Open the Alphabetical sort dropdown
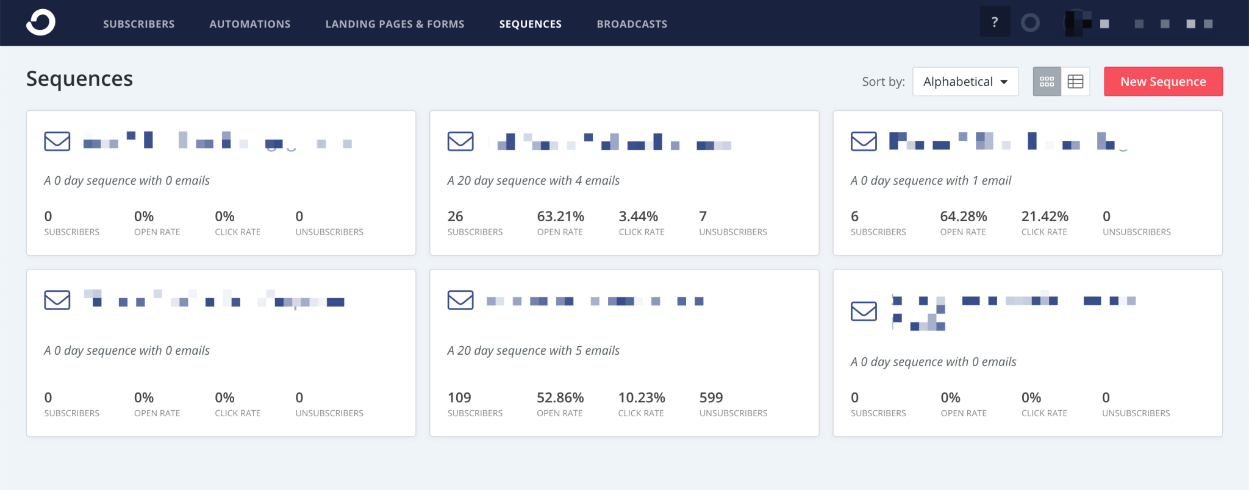1249x490 pixels. click(x=965, y=82)
